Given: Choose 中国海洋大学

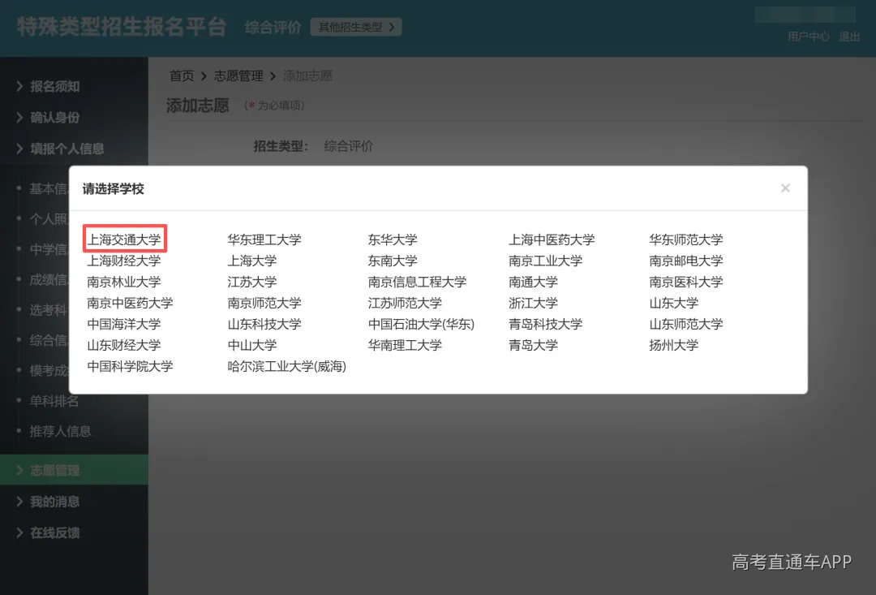Looking at the screenshot, I should point(124,324).
